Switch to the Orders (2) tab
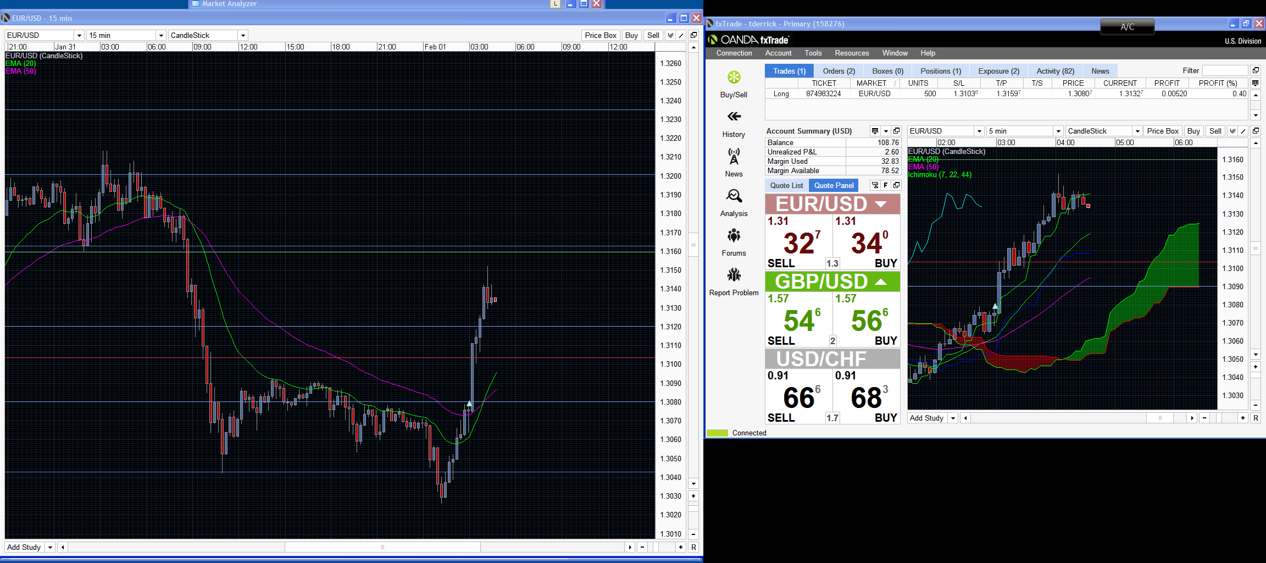The width and height of the screenshot is (1266, 563). pyautogui.click(x=839, y=71)
